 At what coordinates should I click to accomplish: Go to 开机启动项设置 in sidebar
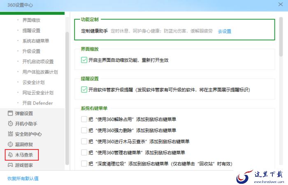click(x=38, y=61)
